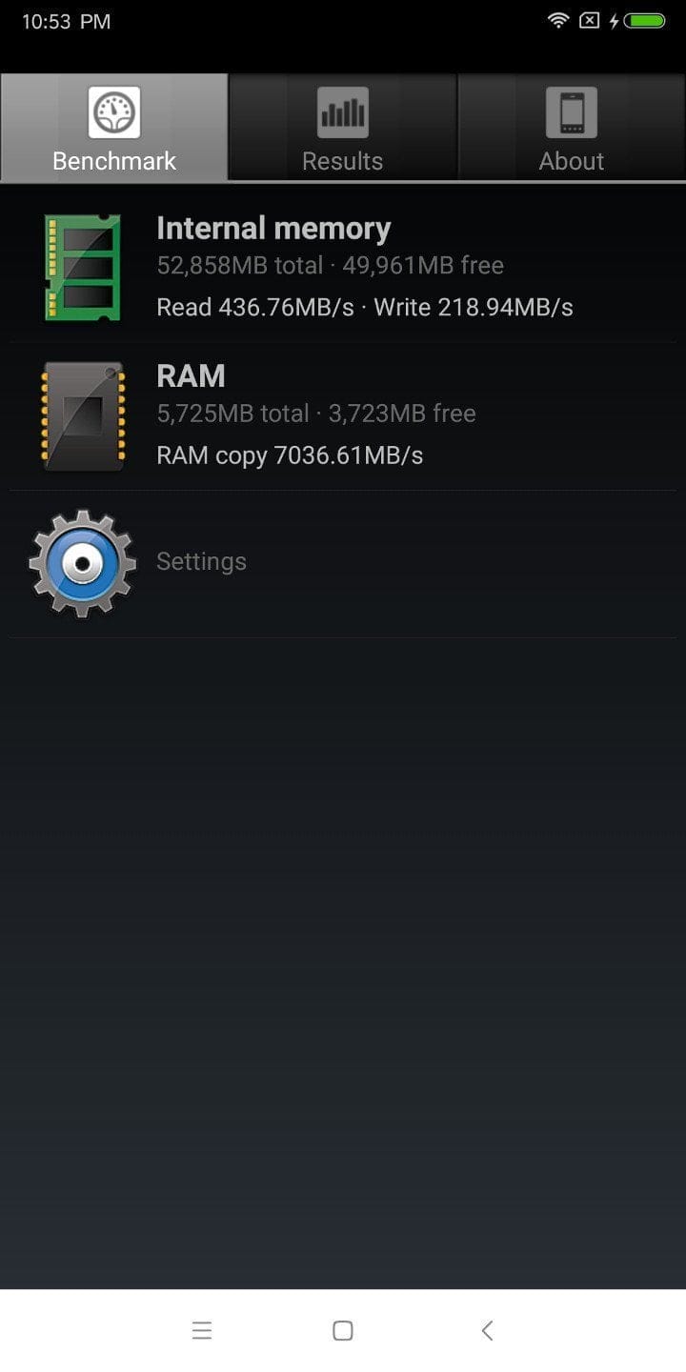Image resolution: width=686 pixels, height=1372 pixels.
Task: Tap the Wi-Fi status icon
Action: (x=558, y=20)
